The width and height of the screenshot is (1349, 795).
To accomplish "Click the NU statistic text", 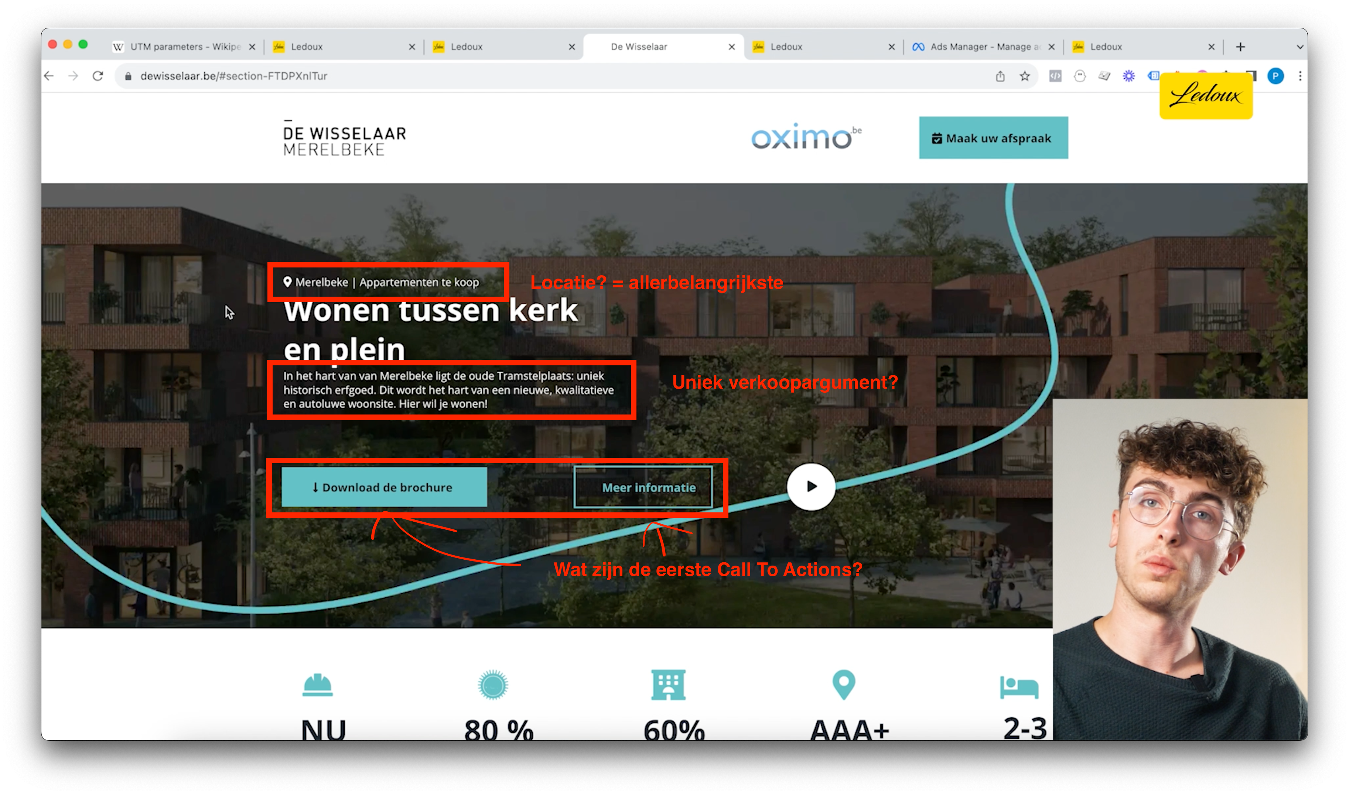I will [324, 730].
